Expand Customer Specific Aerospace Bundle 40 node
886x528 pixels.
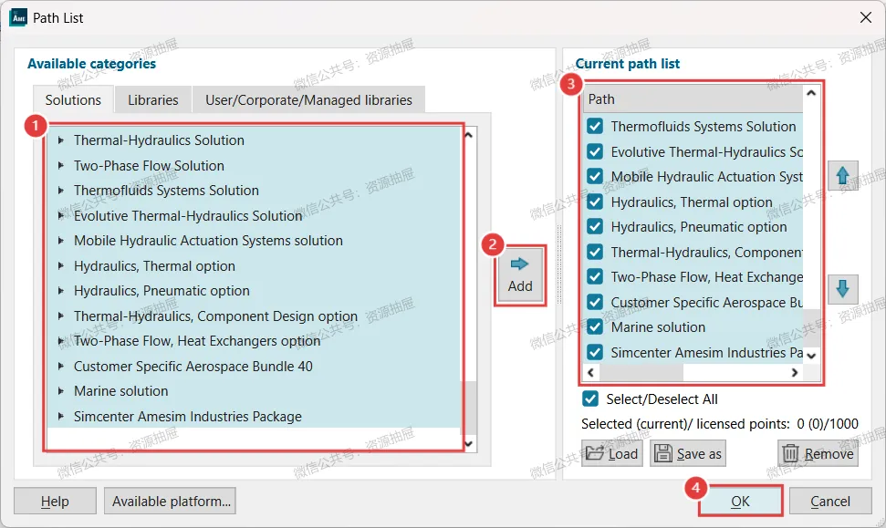[60, 366]
